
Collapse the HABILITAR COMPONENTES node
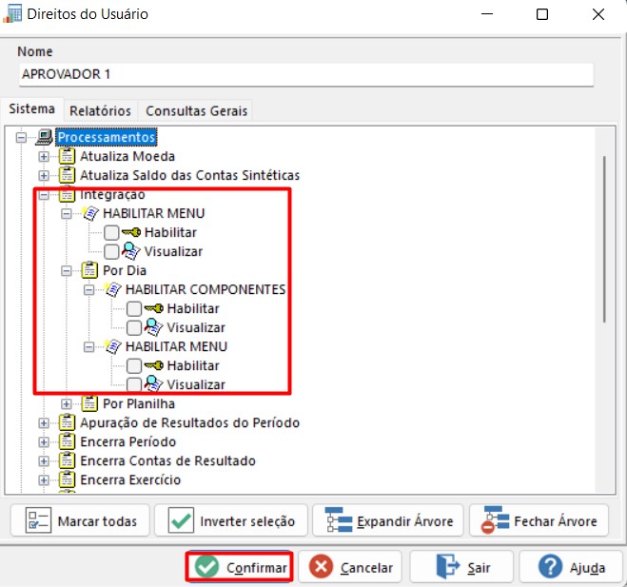point(88,289)
